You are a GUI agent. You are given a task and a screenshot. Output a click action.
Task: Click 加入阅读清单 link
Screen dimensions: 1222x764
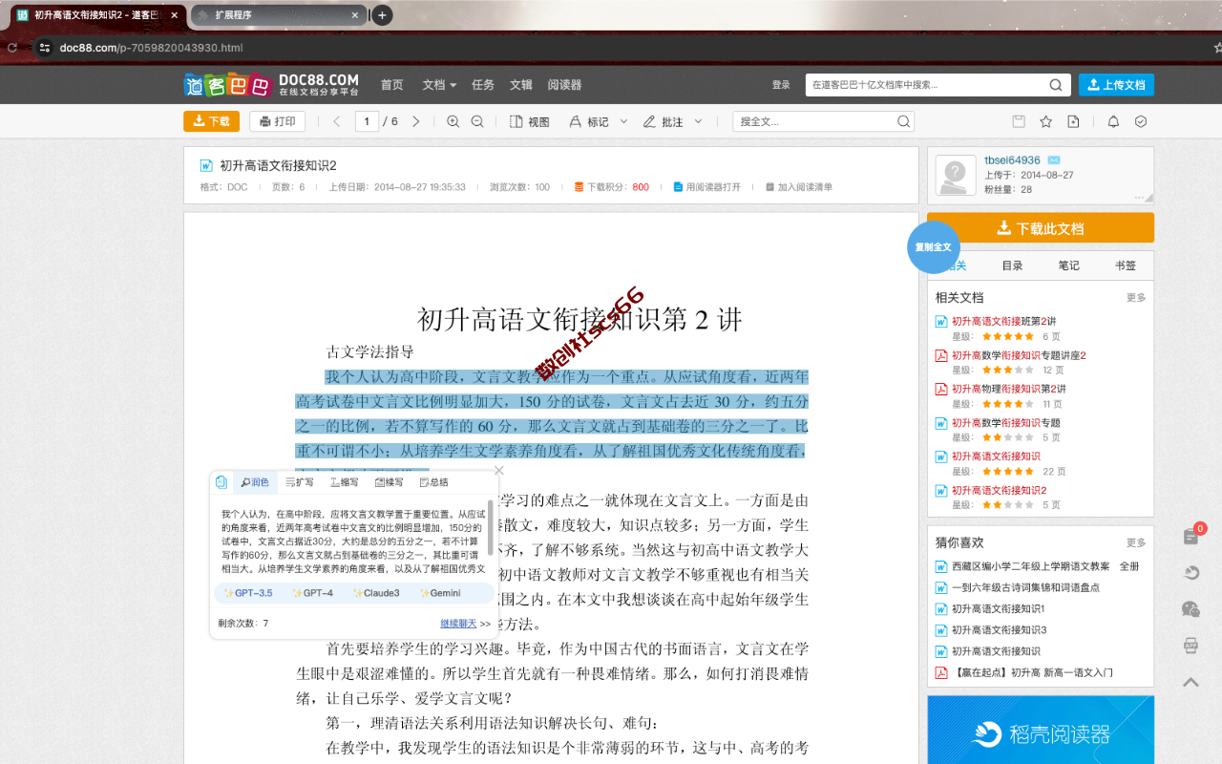click(798, 187)
